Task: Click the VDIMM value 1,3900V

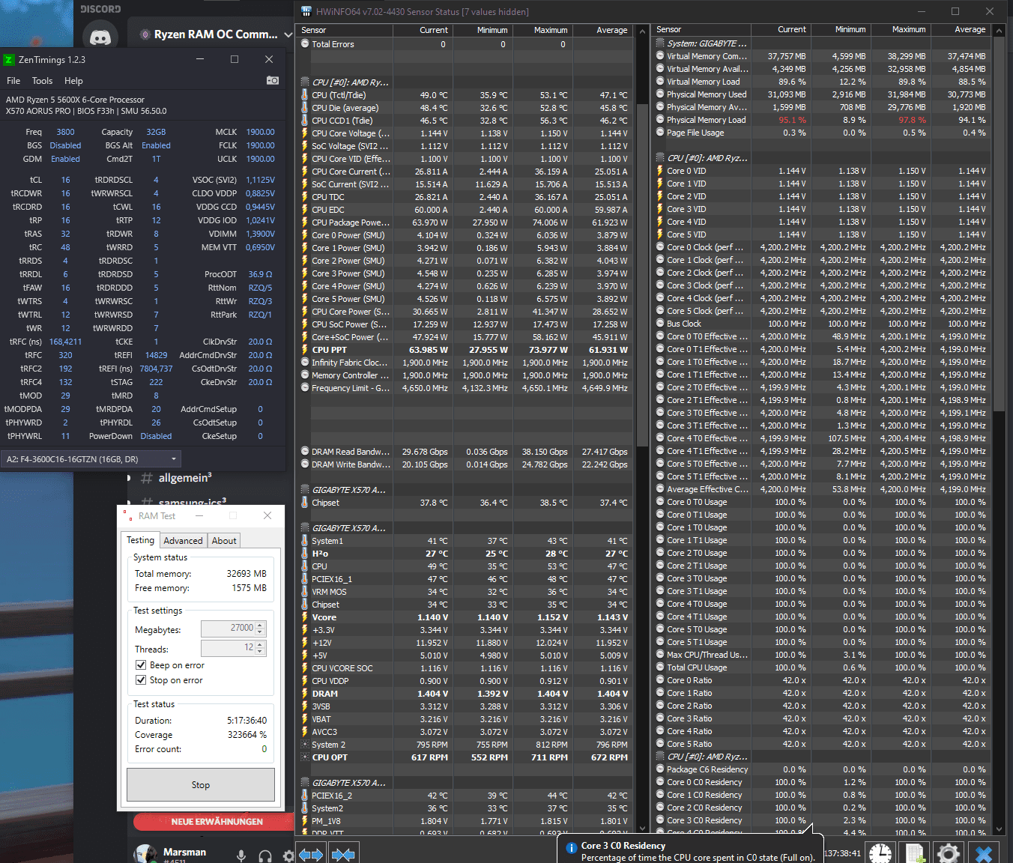Action: (260, 234)
